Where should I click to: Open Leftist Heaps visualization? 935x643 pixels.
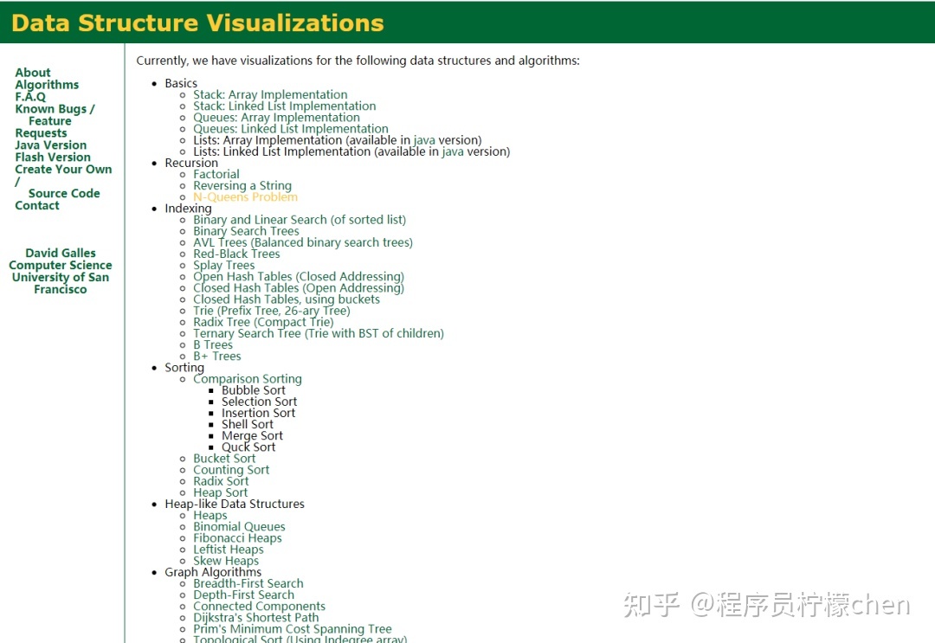pos(229,550)
